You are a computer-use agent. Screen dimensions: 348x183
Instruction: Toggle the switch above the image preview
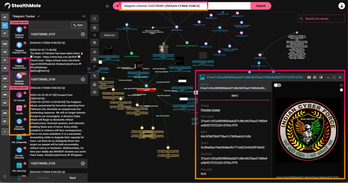(277, 85)
